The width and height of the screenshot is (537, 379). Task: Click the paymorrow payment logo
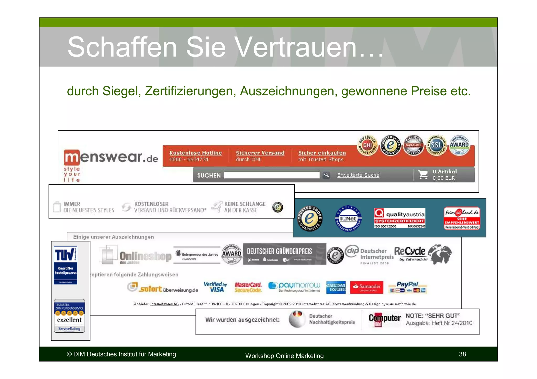pyautogui.click(x=294, y=287)
